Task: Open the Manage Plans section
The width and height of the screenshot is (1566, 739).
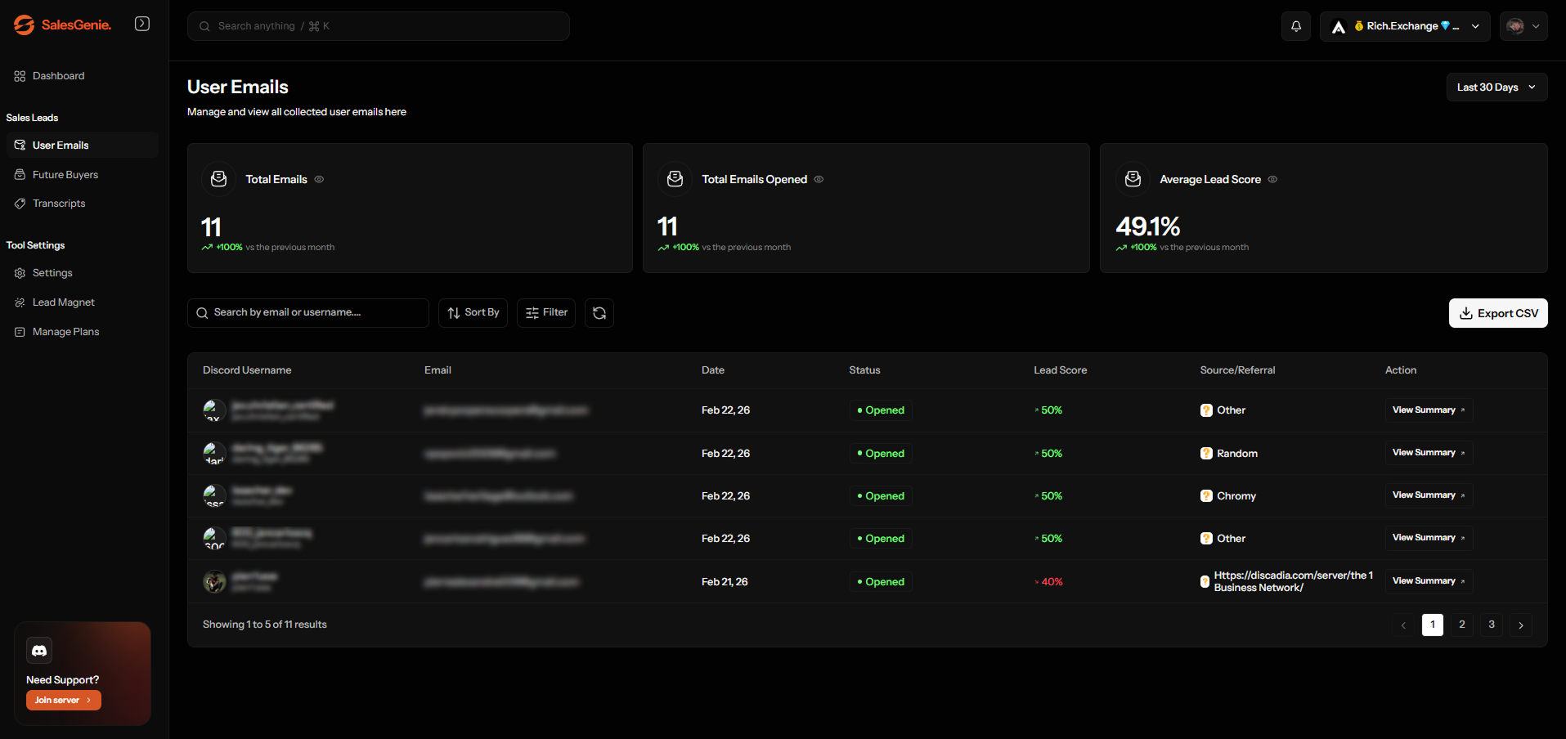Action: click(65, 331)
